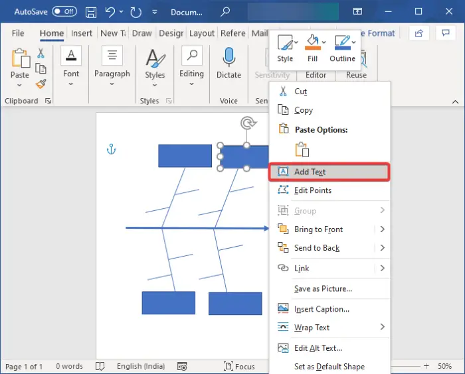465x374 pixels.
Task: Open the File tab
Action: (x=18, y=33)
